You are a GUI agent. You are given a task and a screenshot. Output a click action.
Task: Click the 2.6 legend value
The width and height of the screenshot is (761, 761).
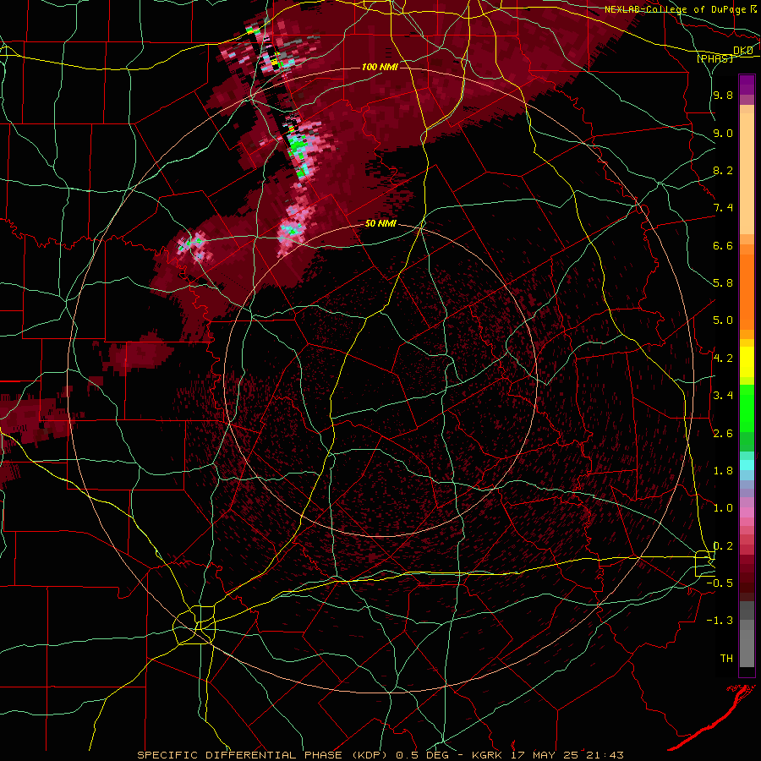(723, 434)
